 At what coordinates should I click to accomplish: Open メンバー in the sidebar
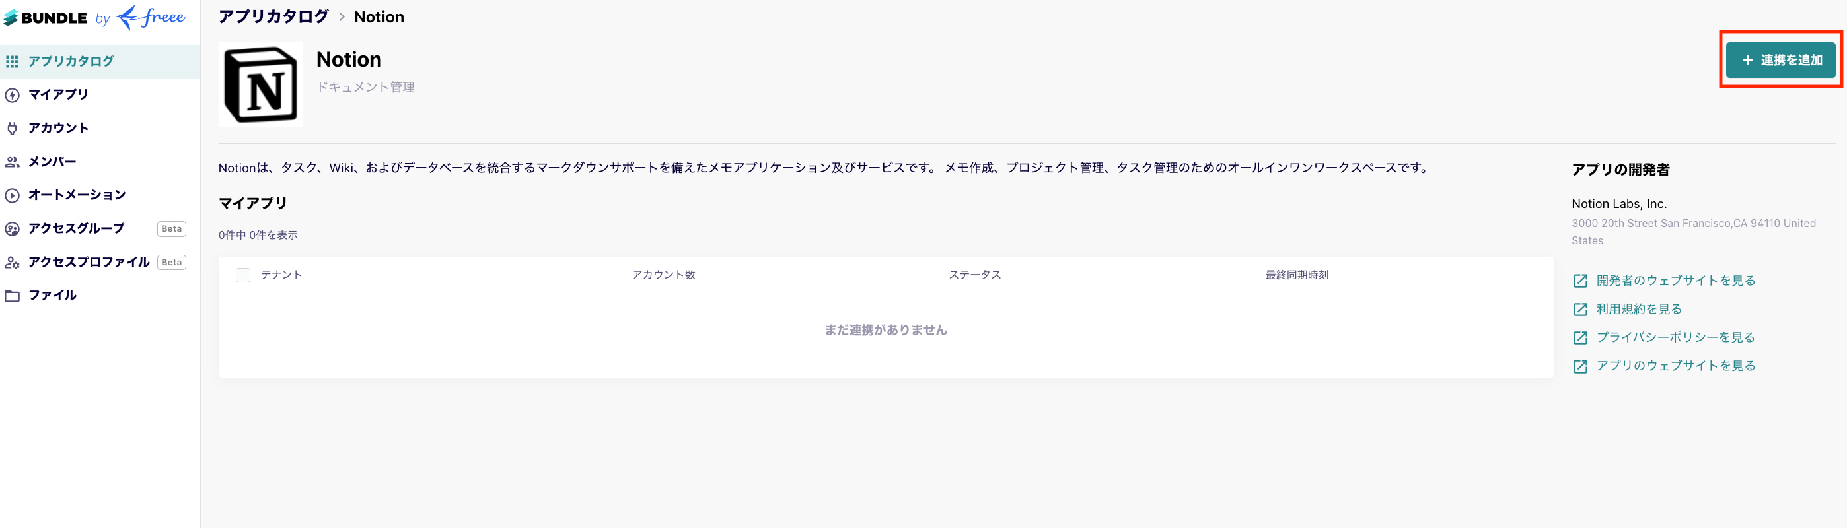100,162
